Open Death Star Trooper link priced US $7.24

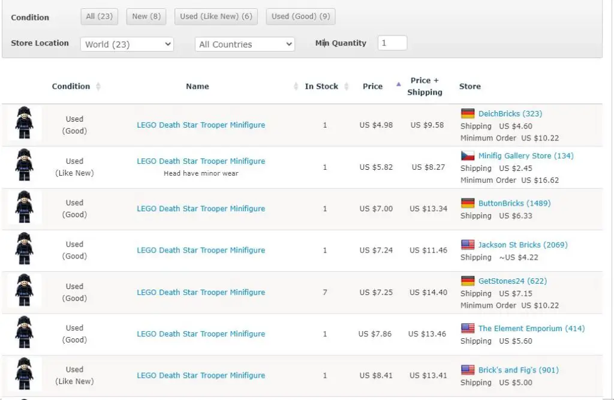pyautogui.click(x=201, y=250)
